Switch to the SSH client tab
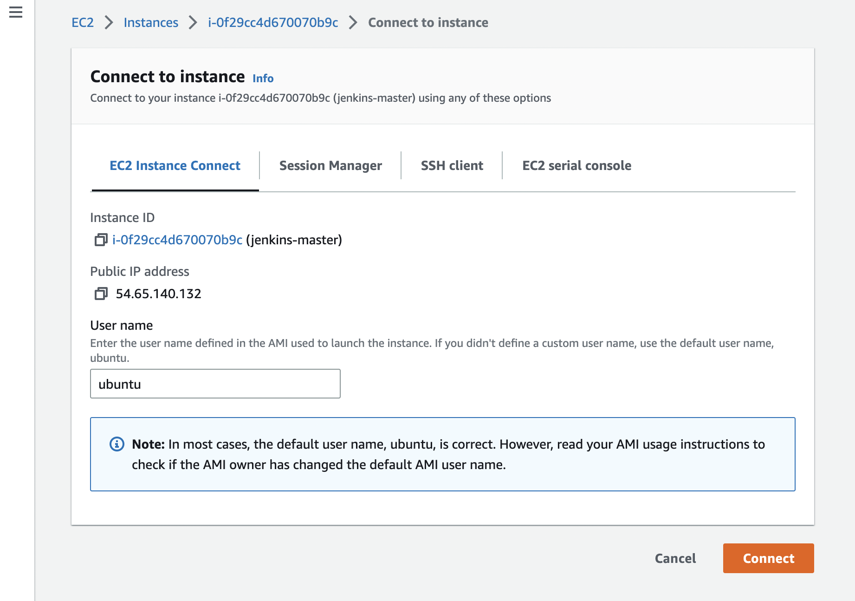 coord(452,166)
